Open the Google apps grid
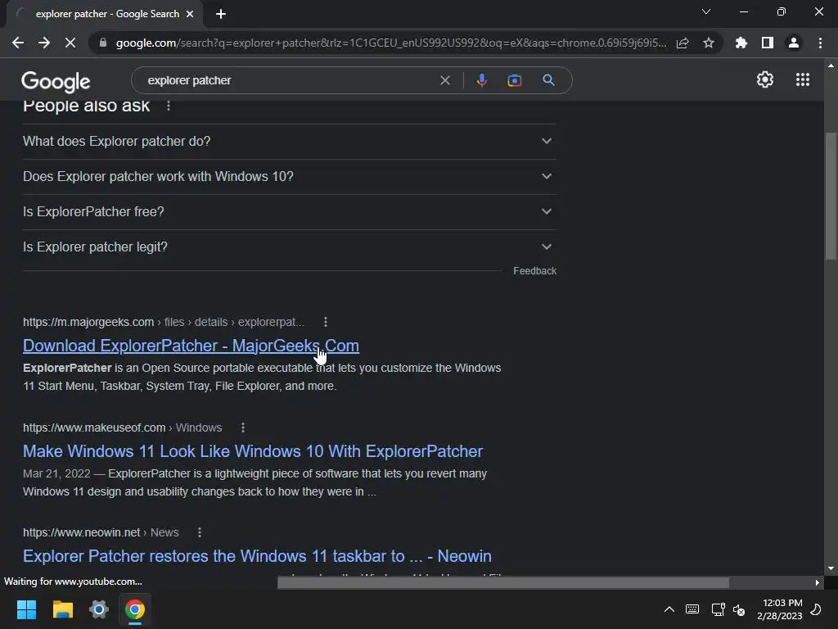Image resolution: width=838 pixels, height=629 pixels. [803, 79]
